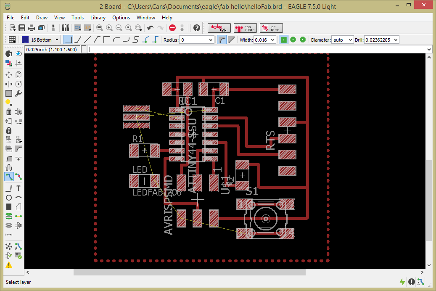Screen dimensions: 436x291
Task: Click the red Stop command icon
Action: pos(172,28)
